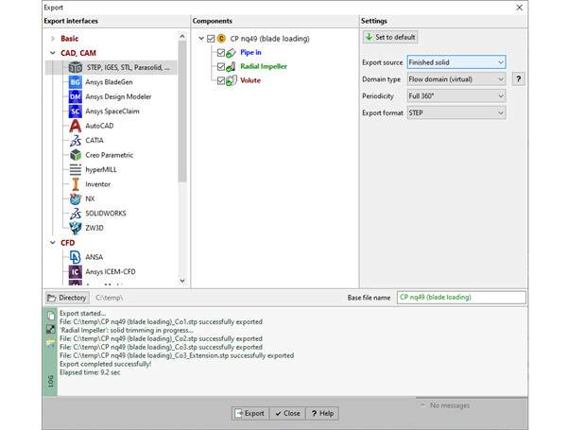Click the expand log window icon
Image resolution: width=567 pixels, height=430 pixels.
51,329
